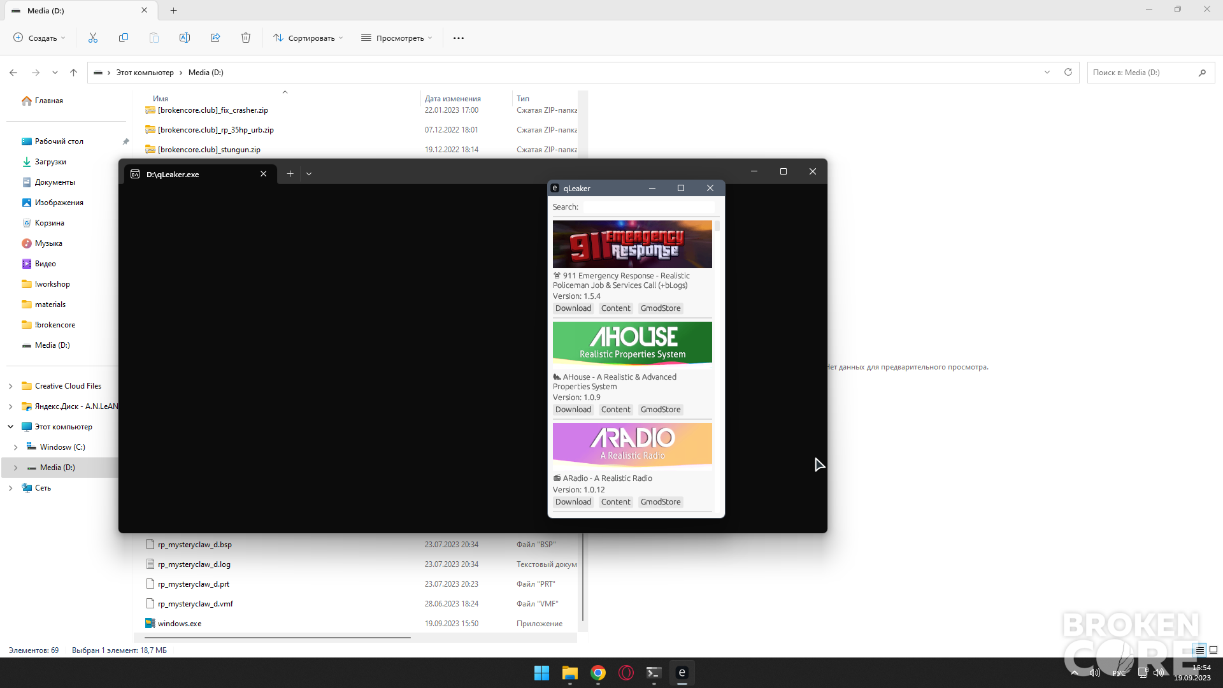Click the new tab plus in Explorer
The height and width of the screenshot is (688, 1223).
173,10
